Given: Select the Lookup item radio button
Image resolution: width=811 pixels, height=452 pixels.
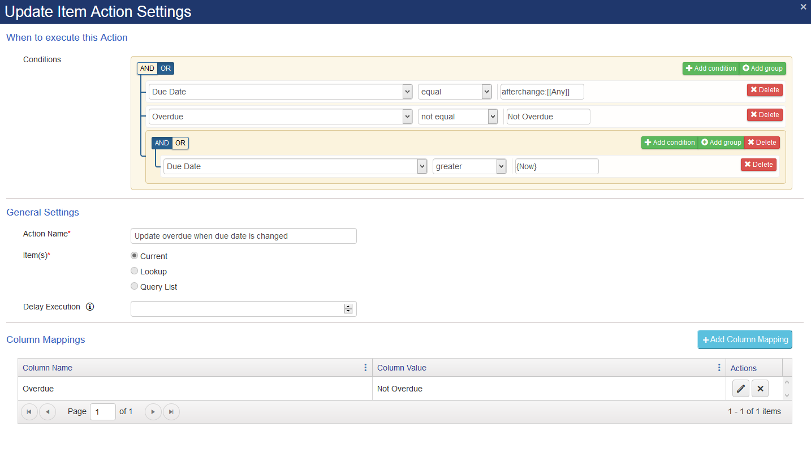Looking at the screenshot, I should click(x=135, y=271).
